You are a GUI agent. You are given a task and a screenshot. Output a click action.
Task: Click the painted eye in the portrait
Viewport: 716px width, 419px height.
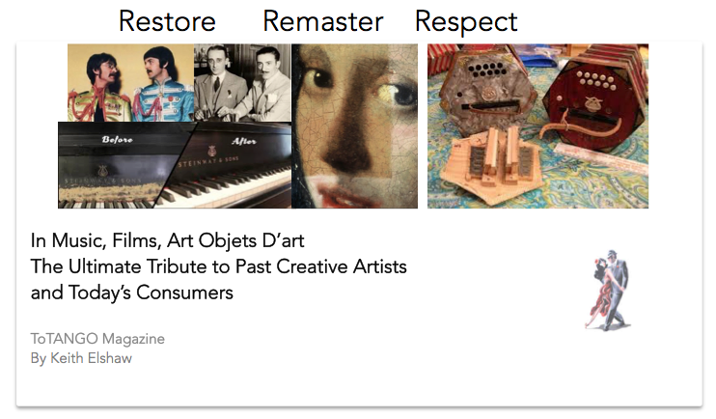322,77
